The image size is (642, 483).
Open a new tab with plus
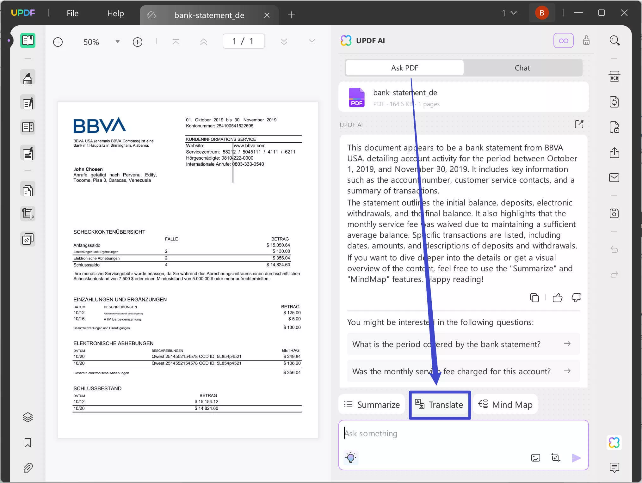click(291, 15)
